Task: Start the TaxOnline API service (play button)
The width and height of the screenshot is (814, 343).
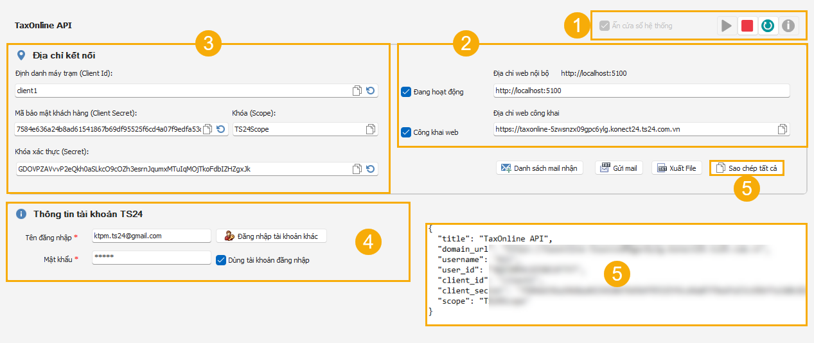Action: click(727, 26)
